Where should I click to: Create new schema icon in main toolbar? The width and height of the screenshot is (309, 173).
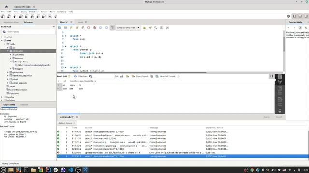pyautogui.click(x=21, y=16)
